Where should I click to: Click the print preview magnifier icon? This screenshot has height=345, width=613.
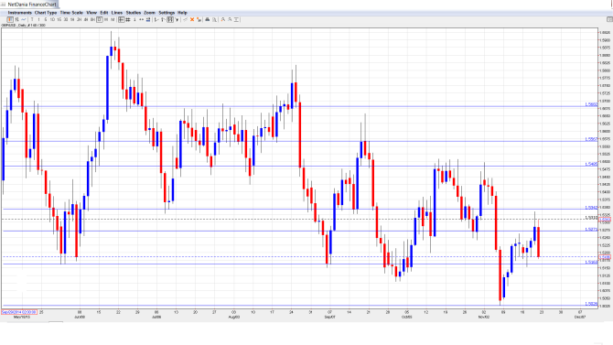tap(214, 19)
